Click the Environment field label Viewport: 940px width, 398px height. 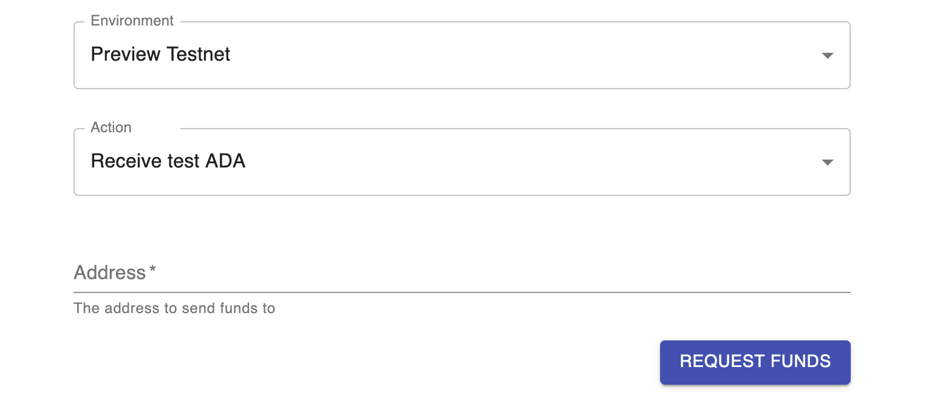[132, 21]
